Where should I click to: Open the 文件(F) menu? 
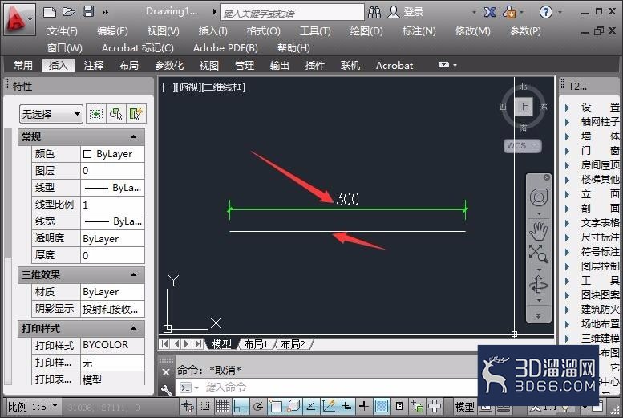click(x=62, y=31)
